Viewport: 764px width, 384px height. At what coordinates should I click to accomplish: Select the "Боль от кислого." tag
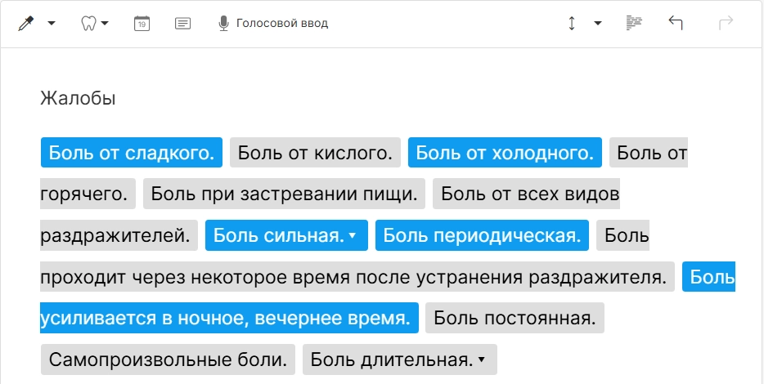(x=315, y=152)
